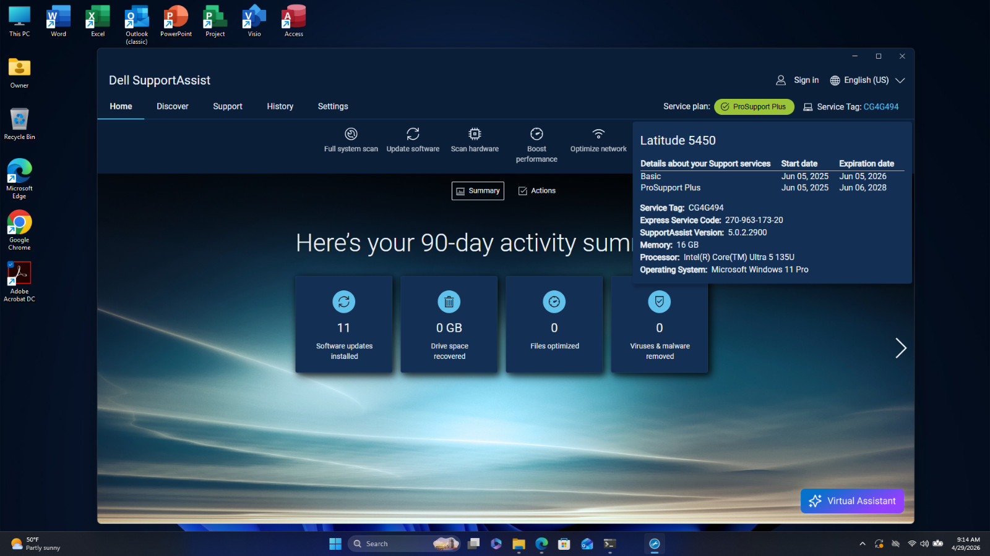Click Latitude 5450 heading

click(x=678, y=141)
